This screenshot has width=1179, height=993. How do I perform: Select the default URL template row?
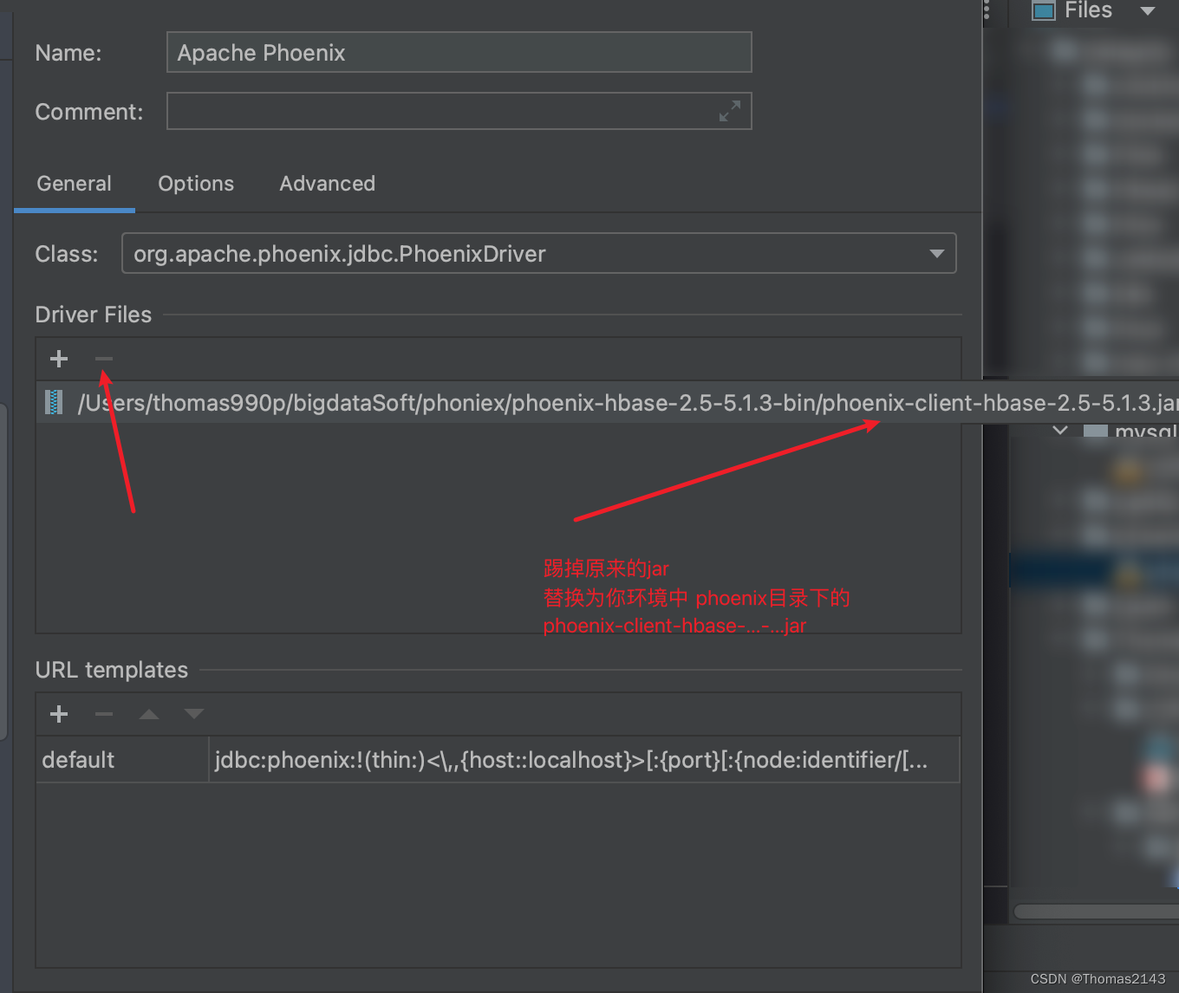tap(121, 759)
